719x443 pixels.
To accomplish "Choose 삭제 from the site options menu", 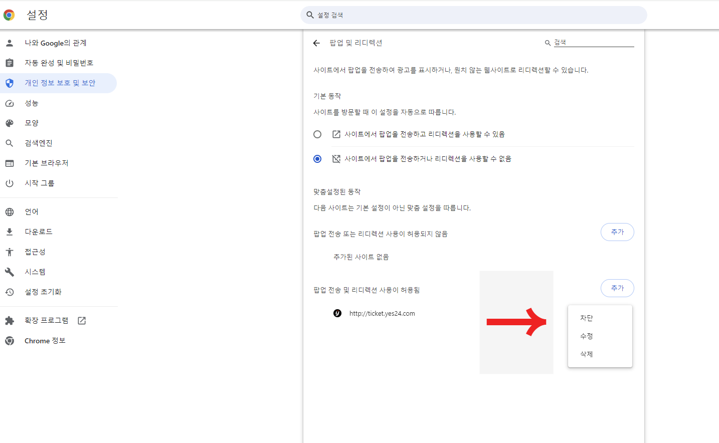I will pos(586,354).
